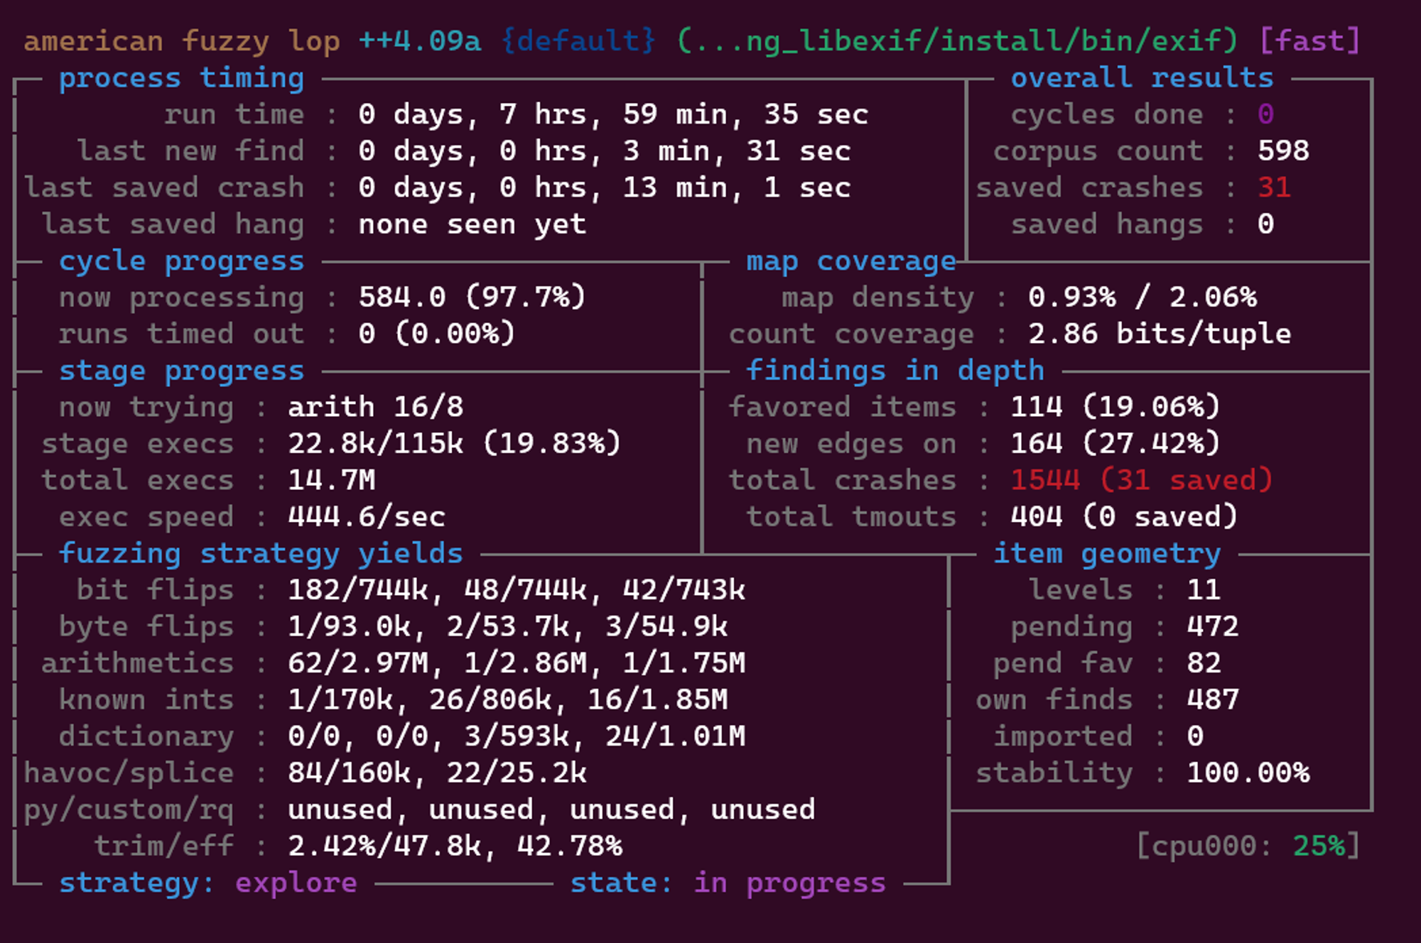The height and width of the screenshot is (943, 1421).
Task: Click the state value 'in progress'
Action: (x=790, y=883)
